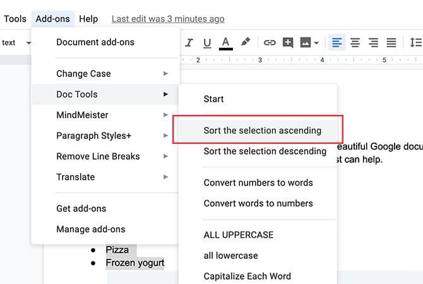The width and height of the screenshot is (423, 284).
Task: Click the add comment icon
Action: tap(288, 43)
